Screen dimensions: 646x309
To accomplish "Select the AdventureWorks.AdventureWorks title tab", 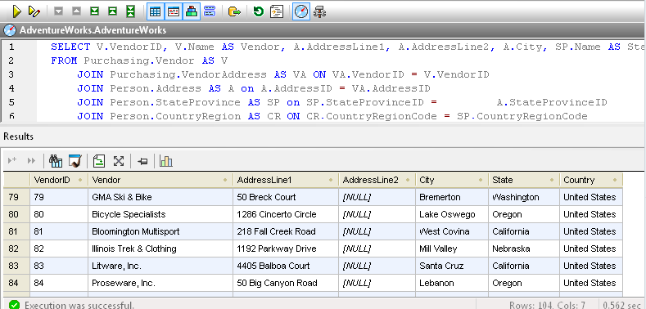I will [x=93, y=30].
